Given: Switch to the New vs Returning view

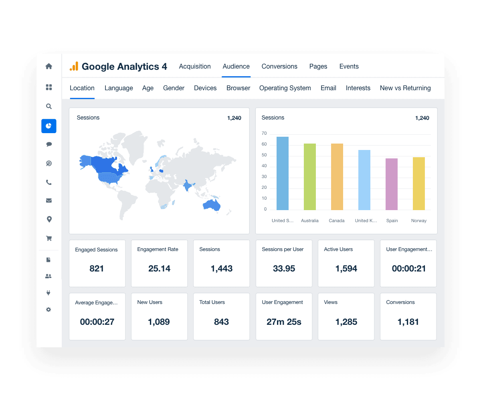Looking at the screenshot, I should [405, 88].
